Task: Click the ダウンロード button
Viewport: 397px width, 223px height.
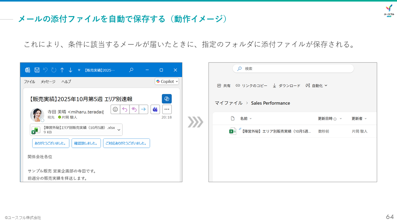Action: point(286,86)
